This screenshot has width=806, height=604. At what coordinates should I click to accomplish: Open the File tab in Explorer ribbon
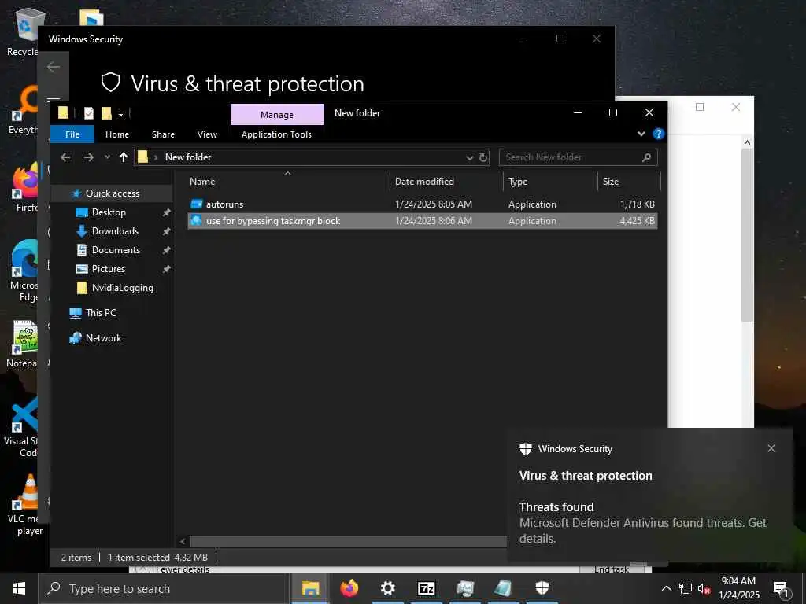point(72,134)
